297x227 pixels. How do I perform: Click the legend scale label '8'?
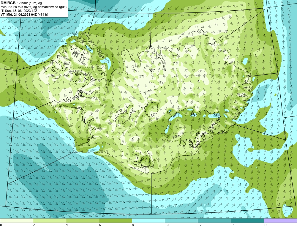133,225
